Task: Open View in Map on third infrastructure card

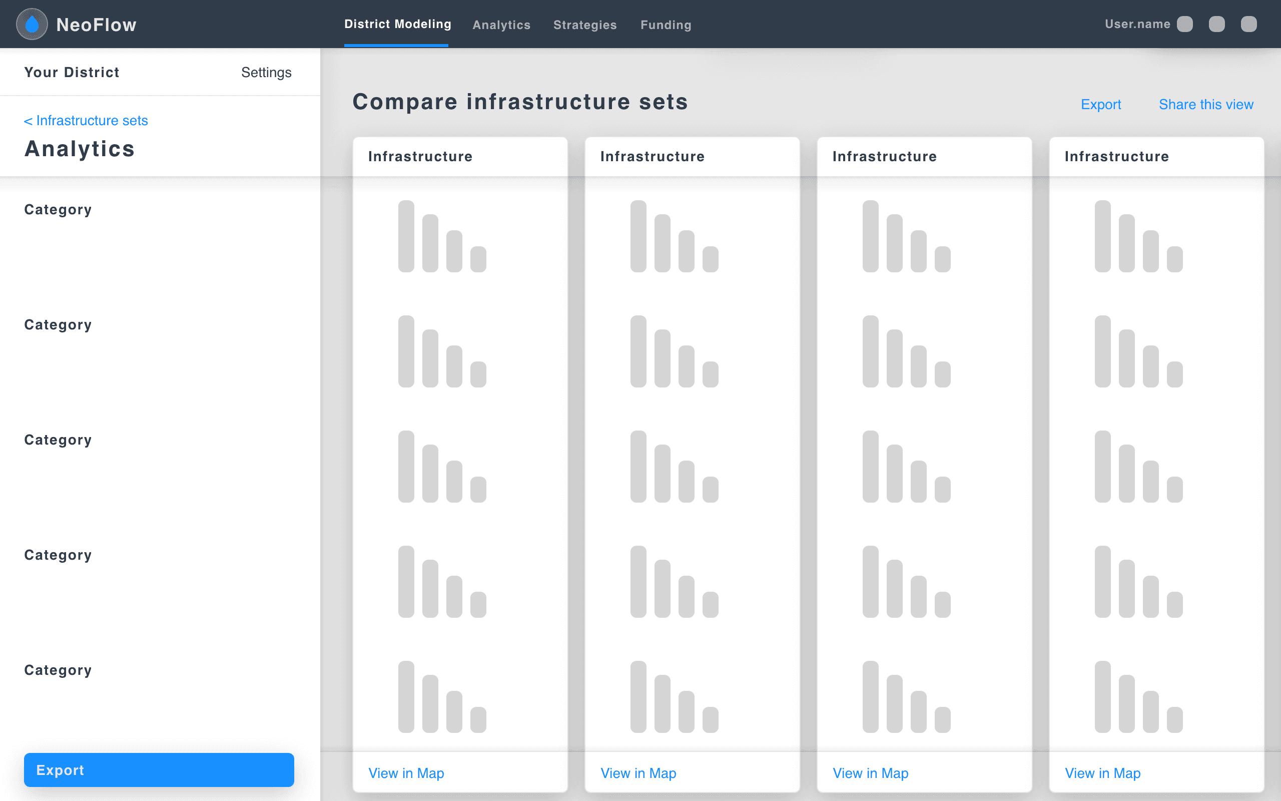Action: point(870,773)
